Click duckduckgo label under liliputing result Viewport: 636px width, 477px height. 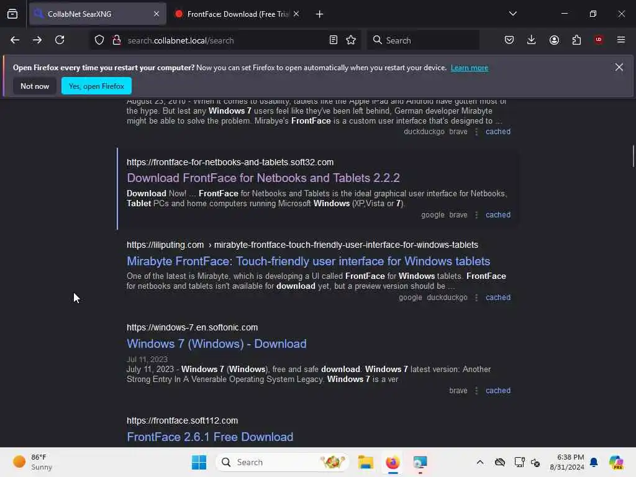pyautogui.click(x=447, y=298)
